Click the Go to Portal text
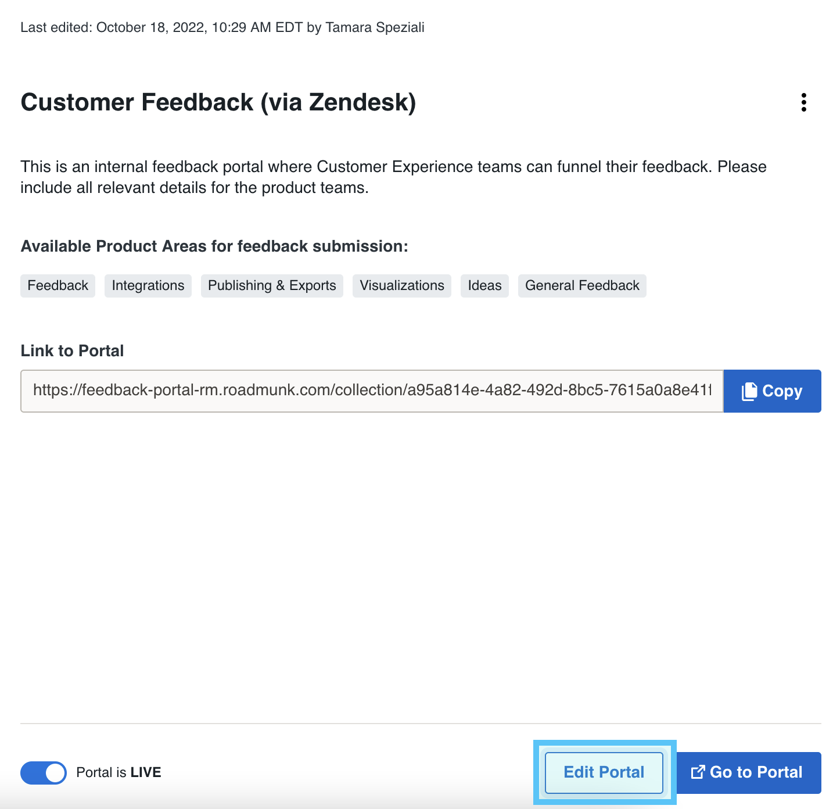 (756, 772)
